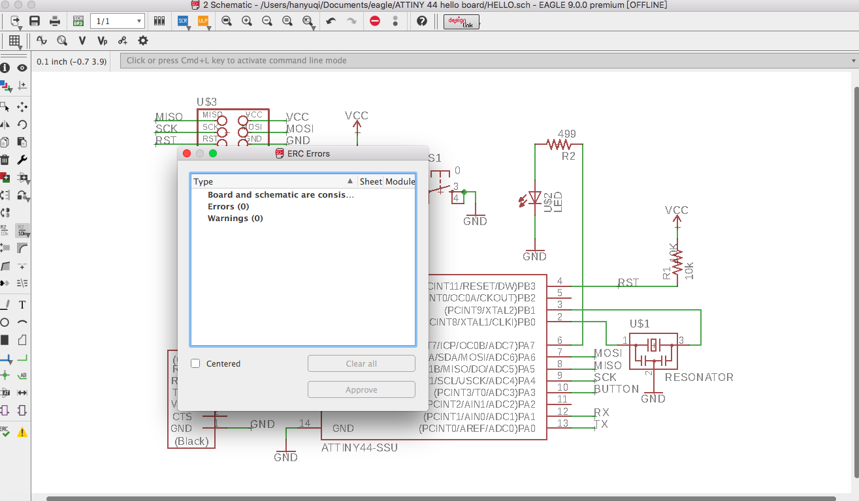The height and width of the screenshot is (501, 859).
Task: Enable the Centered checkbox
Action: [x=195, y=363]
